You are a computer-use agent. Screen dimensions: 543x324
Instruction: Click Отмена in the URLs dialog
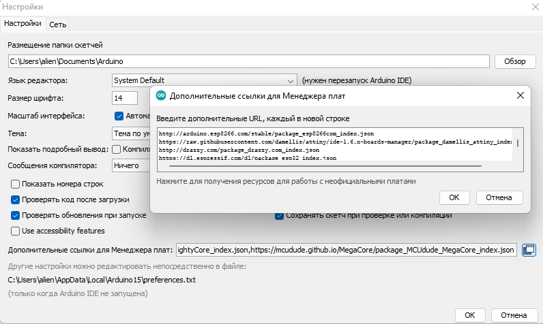tap(499, 197)
